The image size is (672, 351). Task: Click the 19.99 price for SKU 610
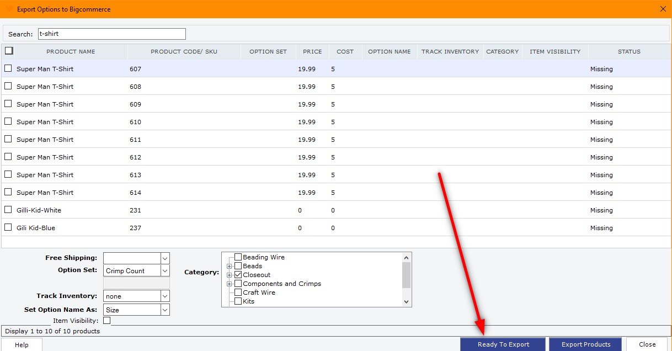tap(307, 122)
